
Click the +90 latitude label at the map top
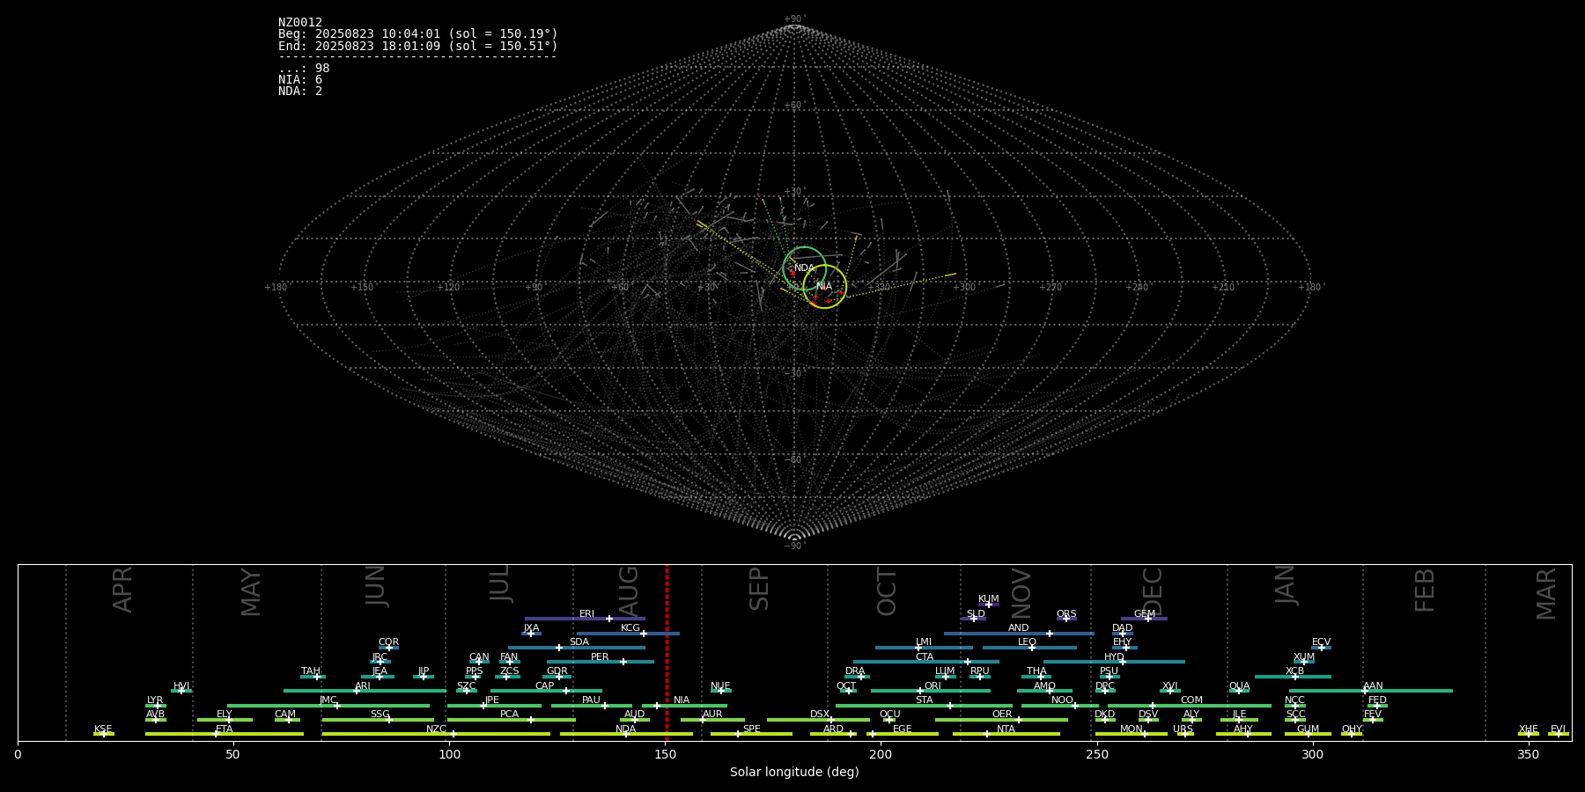pyautogui.click(x=794, y=19)
